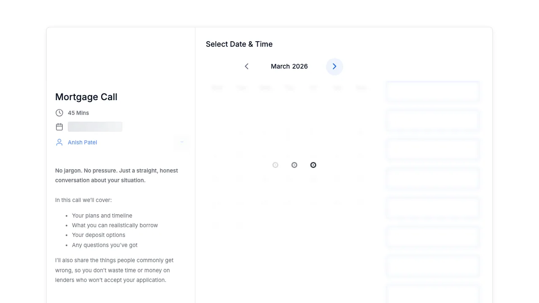Viewport: 539px width, 303px height.
Task: Go to the previous month
Action: pyautogui.click(x=247, y=66)
